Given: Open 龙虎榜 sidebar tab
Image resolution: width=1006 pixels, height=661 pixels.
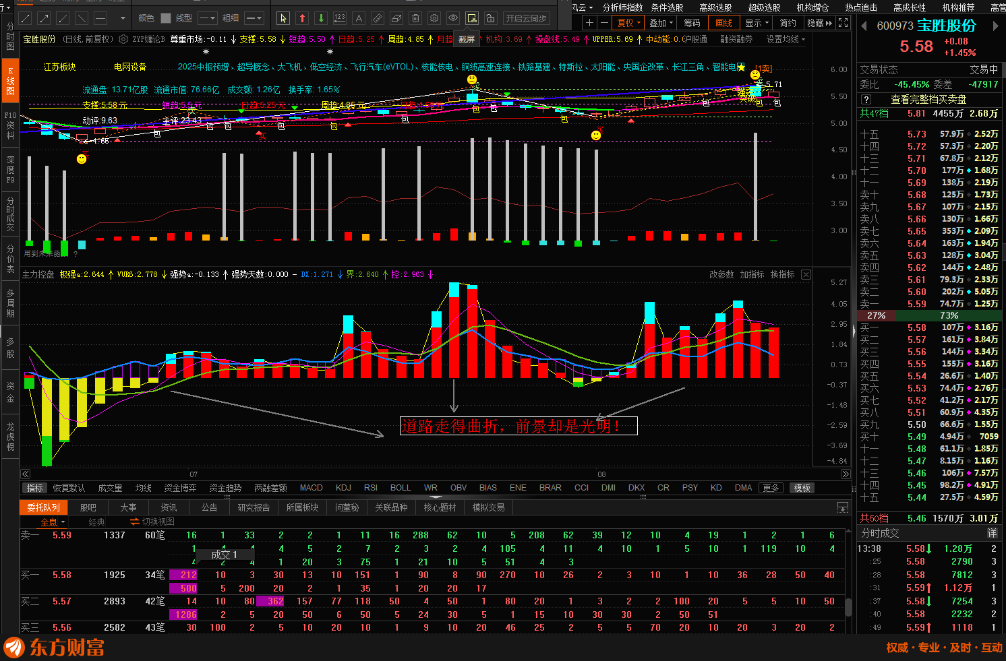Looking at the screenshot, I should (x=10, y=436).
